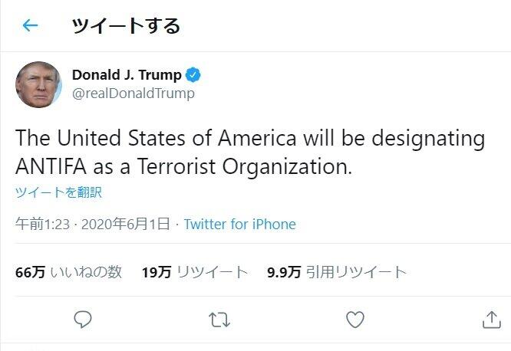Viewport: 511px width, 351px height.
Task: Click the tweet's first line of text
Action: [250, 139]
